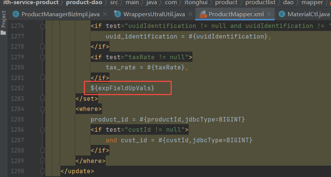Switch to ProductManagerBizImpl.java tab
The height and width of the screenshot is (177, 331).
click(x=60, y=14)
